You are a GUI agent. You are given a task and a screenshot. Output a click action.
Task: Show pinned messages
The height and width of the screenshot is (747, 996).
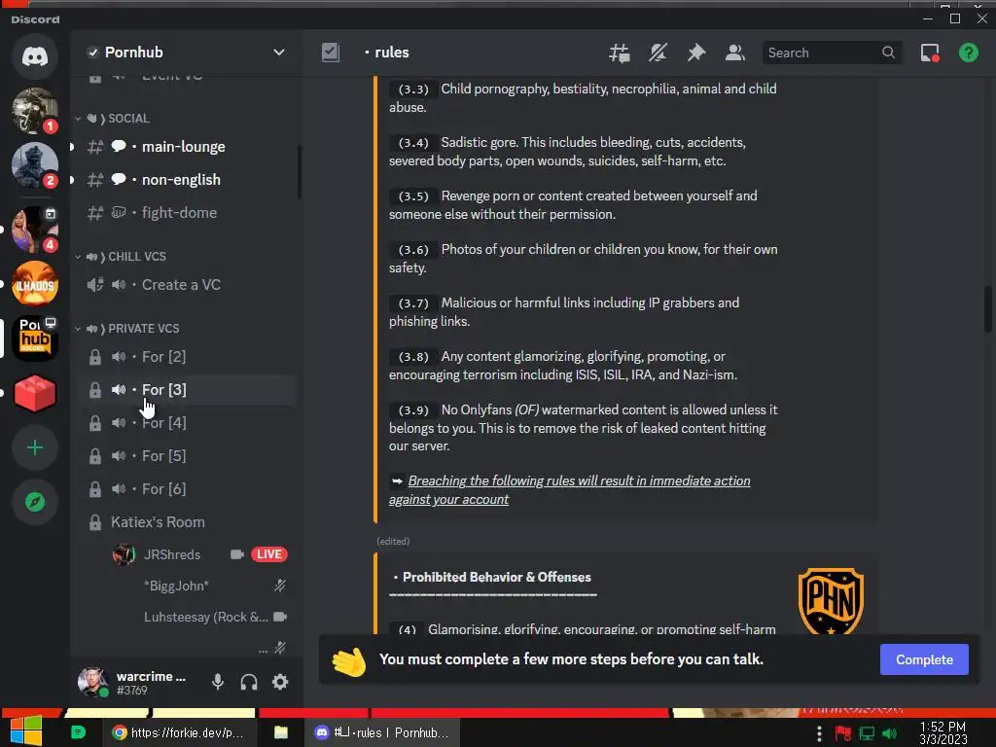pos(696,53)
